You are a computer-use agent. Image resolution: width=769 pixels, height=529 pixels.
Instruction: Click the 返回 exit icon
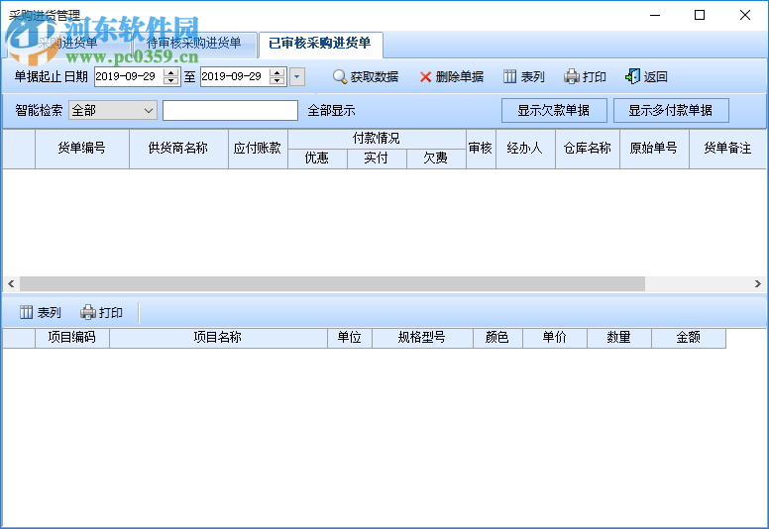tap(632, 76)
